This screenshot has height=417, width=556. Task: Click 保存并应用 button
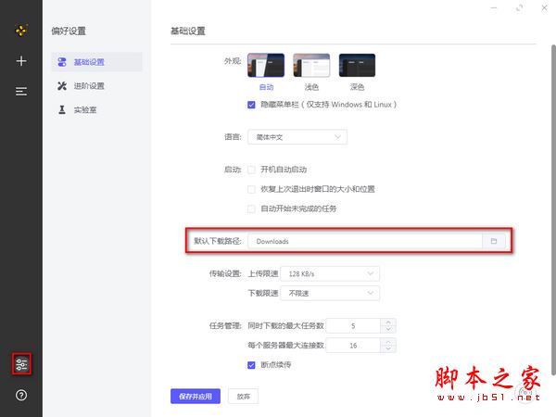click(196, 396)
